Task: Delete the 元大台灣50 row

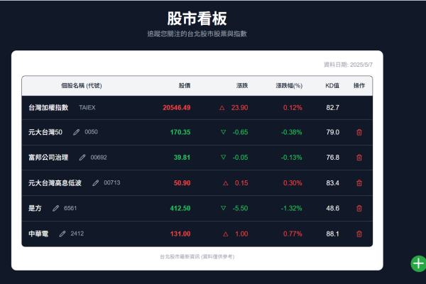Action: [x=359, y=132]
